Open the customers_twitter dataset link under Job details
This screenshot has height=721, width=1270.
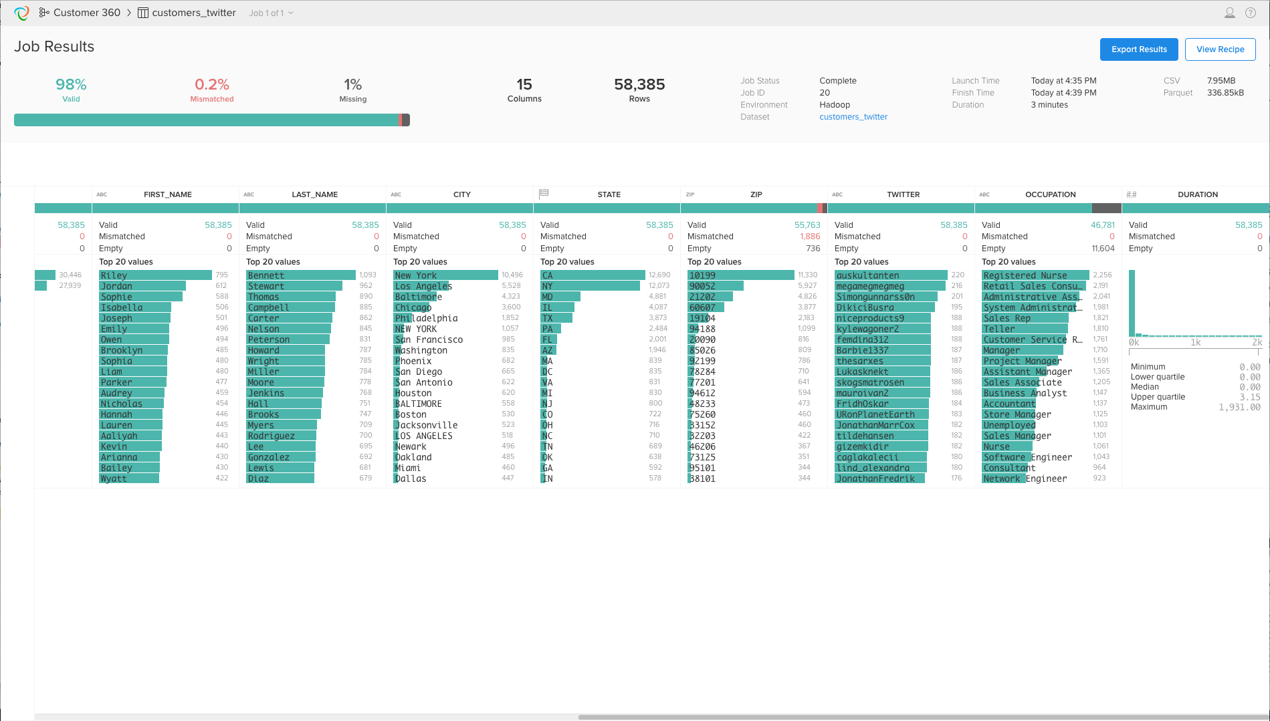[853, 116]
